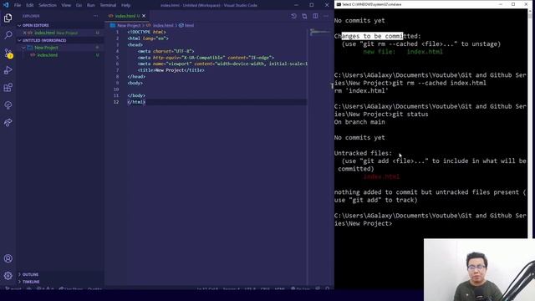Open the Search view in activity bar
Image resolution: width=535 pixels, height=301 pixels.
(x=8, y=35)
